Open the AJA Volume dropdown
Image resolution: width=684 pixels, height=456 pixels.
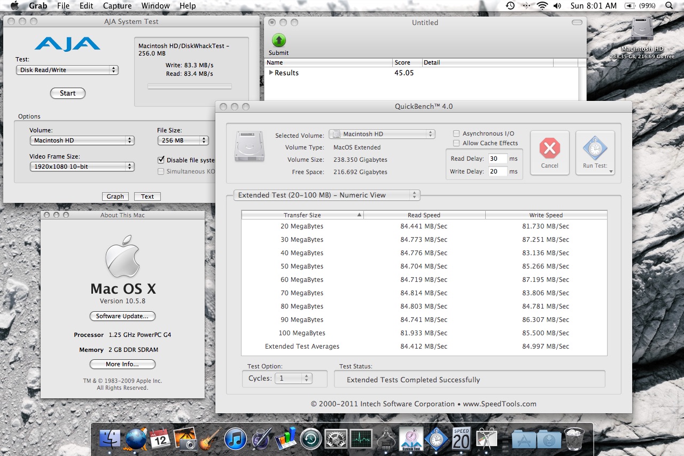coord(82,140)
